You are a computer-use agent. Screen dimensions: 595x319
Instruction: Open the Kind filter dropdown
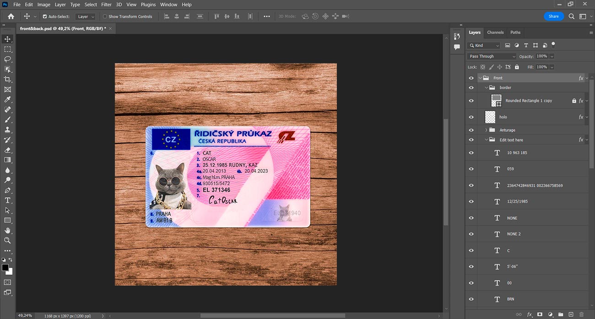[484, 45]
